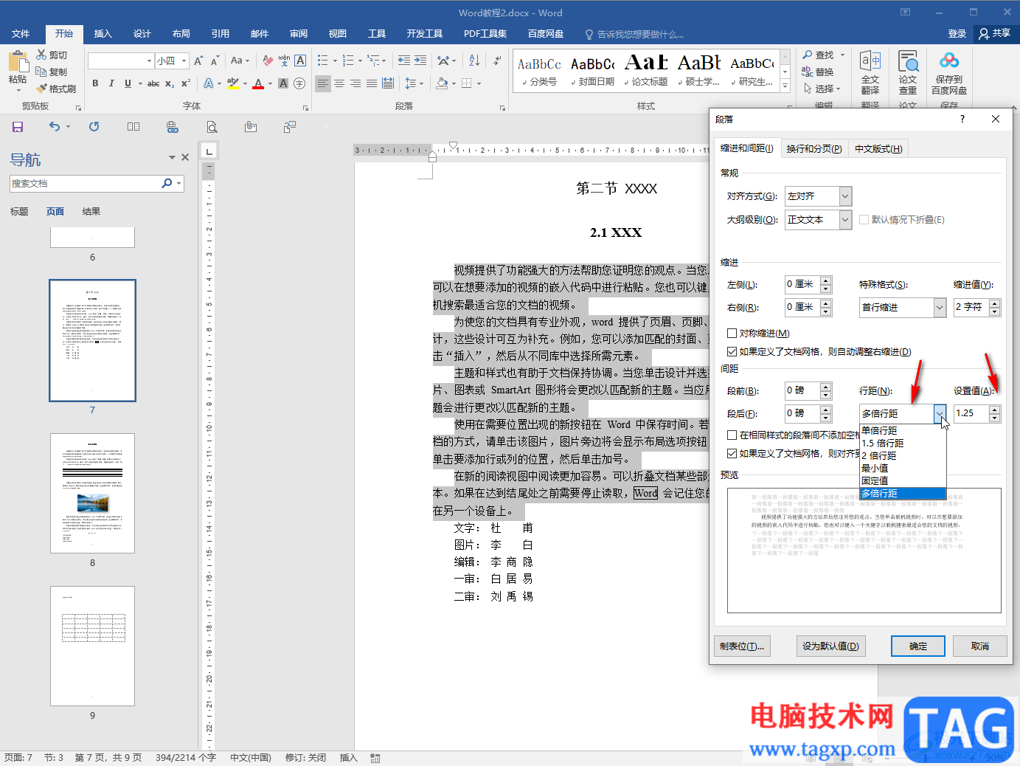Viewport: 1020px width, 766px height.
Task: Click search icon in navigation pane
Action: coord(167,184)
